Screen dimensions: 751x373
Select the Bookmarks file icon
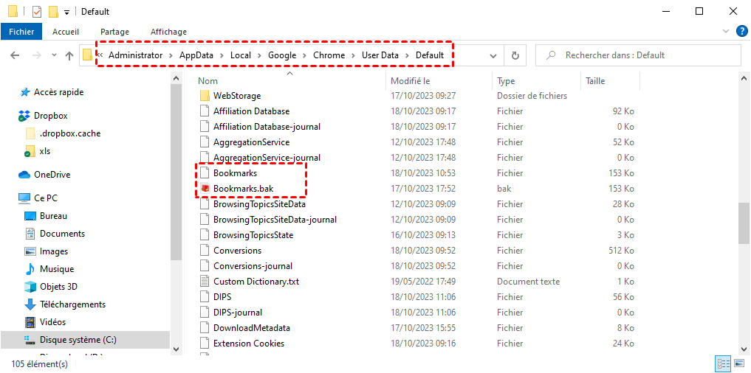pyautogui.click(x=205, y=173)
